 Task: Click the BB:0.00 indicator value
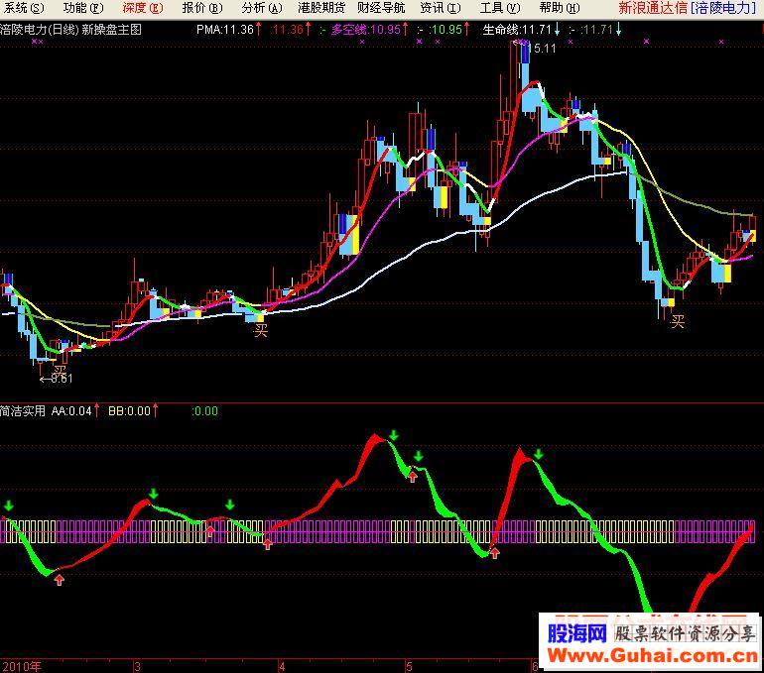coord(129,411)
